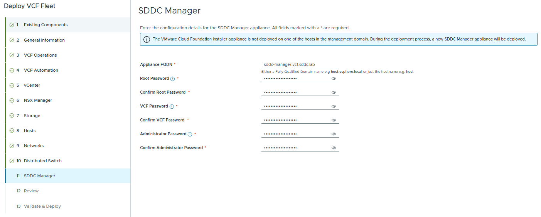The image size is (541, 217).
Task: Click info icon next to VCF Password label
Action: [172, 106]
